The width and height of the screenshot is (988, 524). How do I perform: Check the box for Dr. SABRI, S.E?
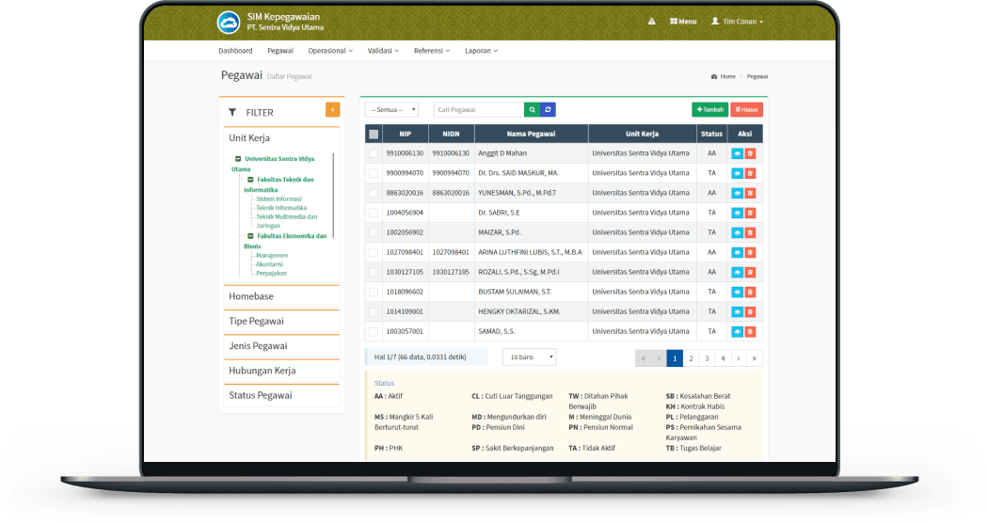click(374, 213)
